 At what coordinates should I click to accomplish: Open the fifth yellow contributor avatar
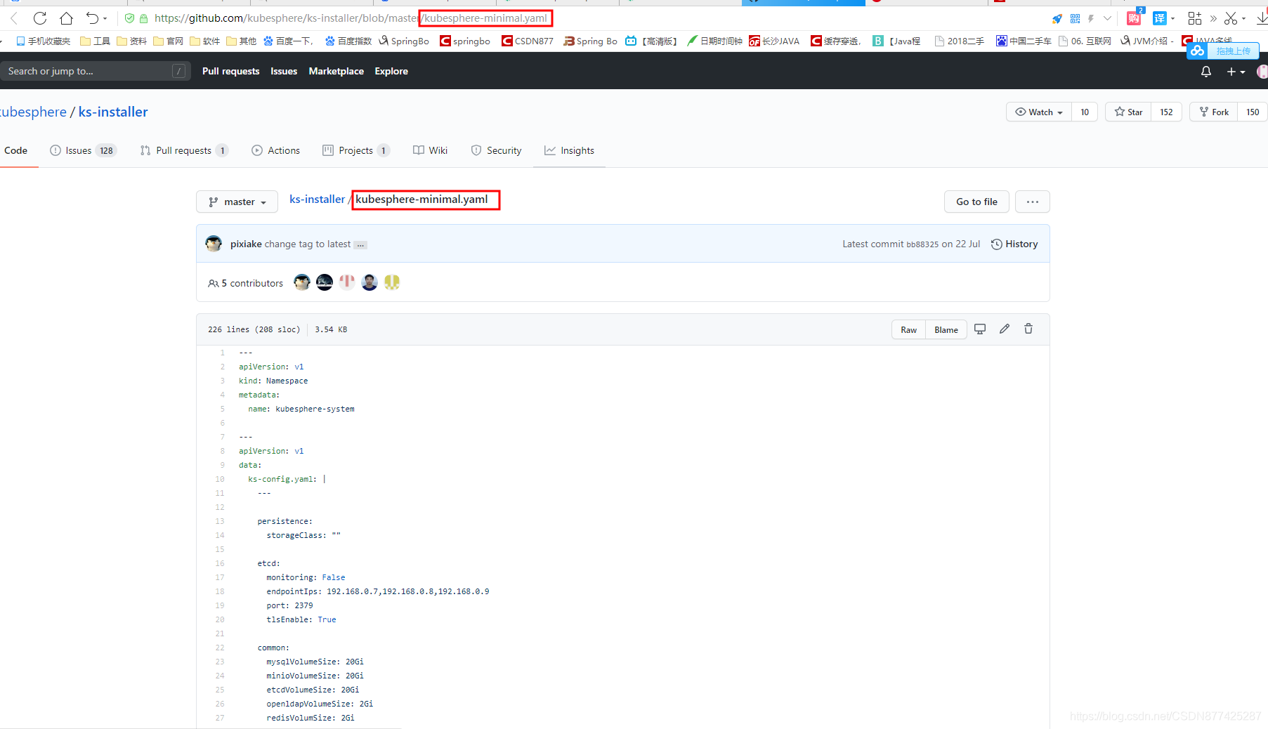(x=392, y=282)
